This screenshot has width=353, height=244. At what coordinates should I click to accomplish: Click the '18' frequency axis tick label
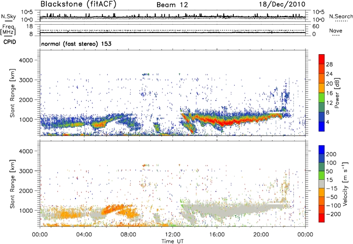[30, 26]
